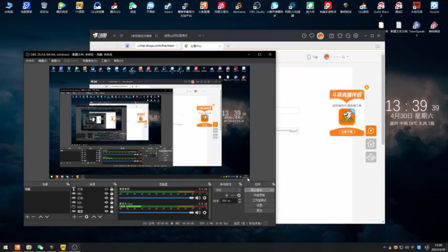The height and width of the screenshot is (252, 448).
Task: Open the shirt skin icon in Douyu title bar
Action: [x=340, y=36]
